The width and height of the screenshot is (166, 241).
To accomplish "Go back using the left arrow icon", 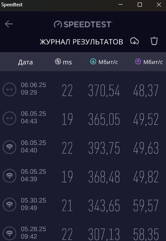I will [x=9, y=24].
